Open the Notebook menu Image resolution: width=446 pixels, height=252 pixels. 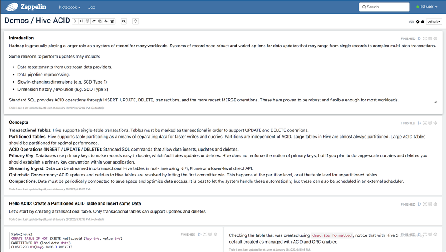click(x=70, y=8)
